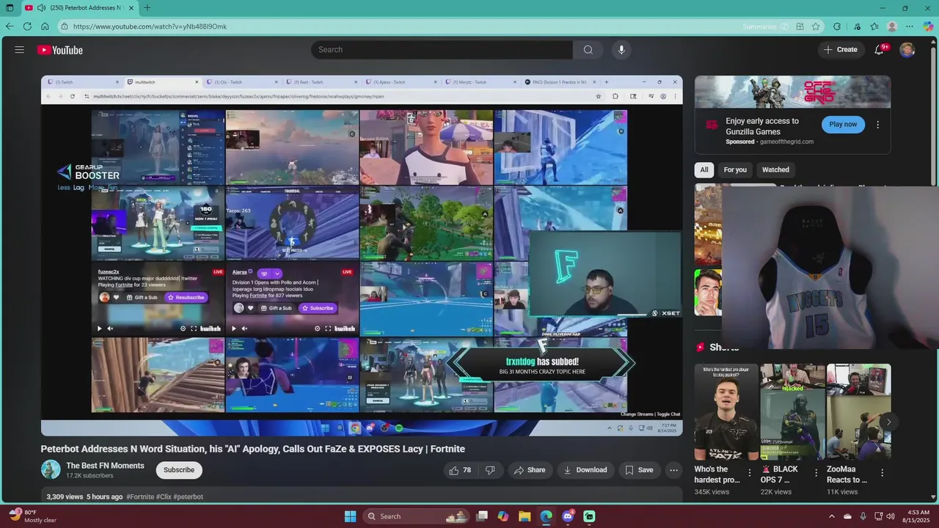Open YouTube notifications bell
Image resolution: width=939 pixels, height=528 pixels.
(880, 50)
